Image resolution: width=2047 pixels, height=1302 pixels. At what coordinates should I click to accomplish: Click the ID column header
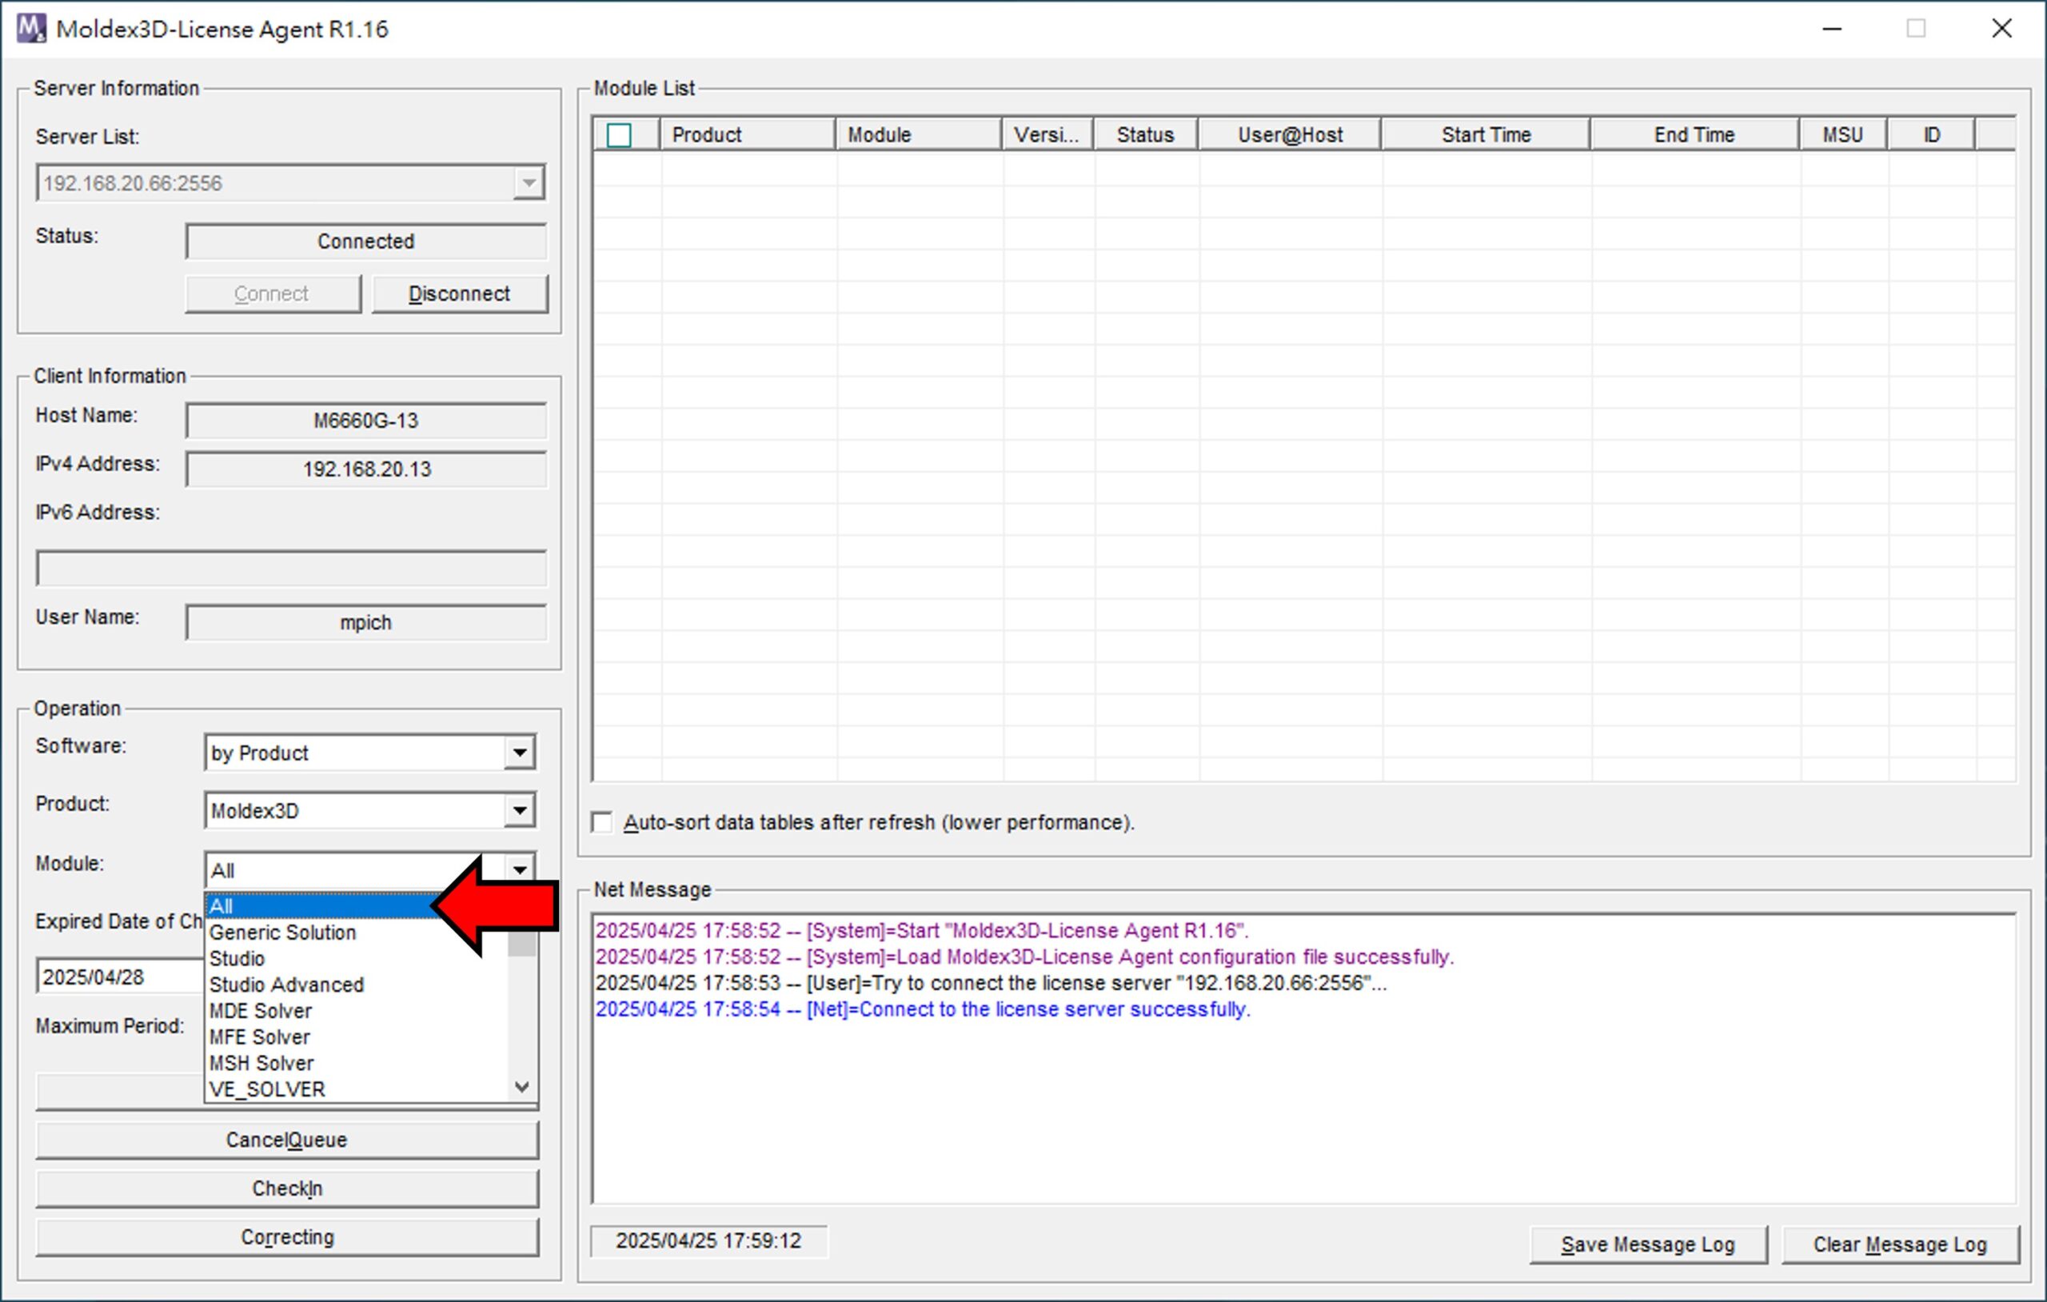tap(1931, 134)
